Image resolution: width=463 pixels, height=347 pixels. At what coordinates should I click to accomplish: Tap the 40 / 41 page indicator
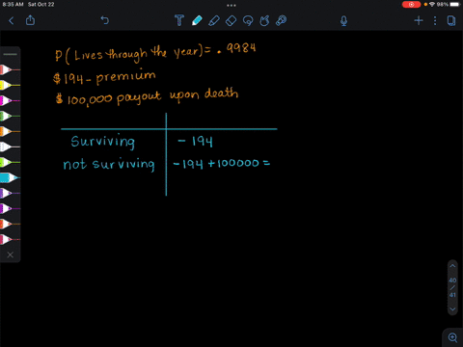(x=452, y=287)
